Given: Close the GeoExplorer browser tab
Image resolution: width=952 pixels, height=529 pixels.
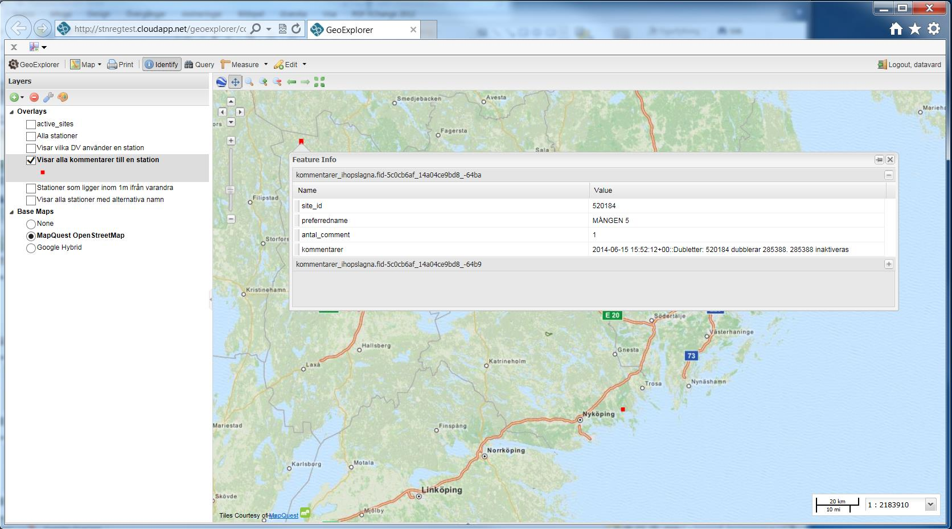Looking at the screenshot, I should tap(413, 30).
